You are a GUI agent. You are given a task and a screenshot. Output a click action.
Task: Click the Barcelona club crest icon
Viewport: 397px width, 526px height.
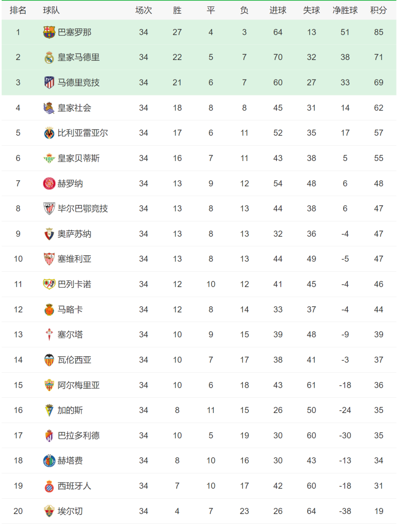pos(49,32)
